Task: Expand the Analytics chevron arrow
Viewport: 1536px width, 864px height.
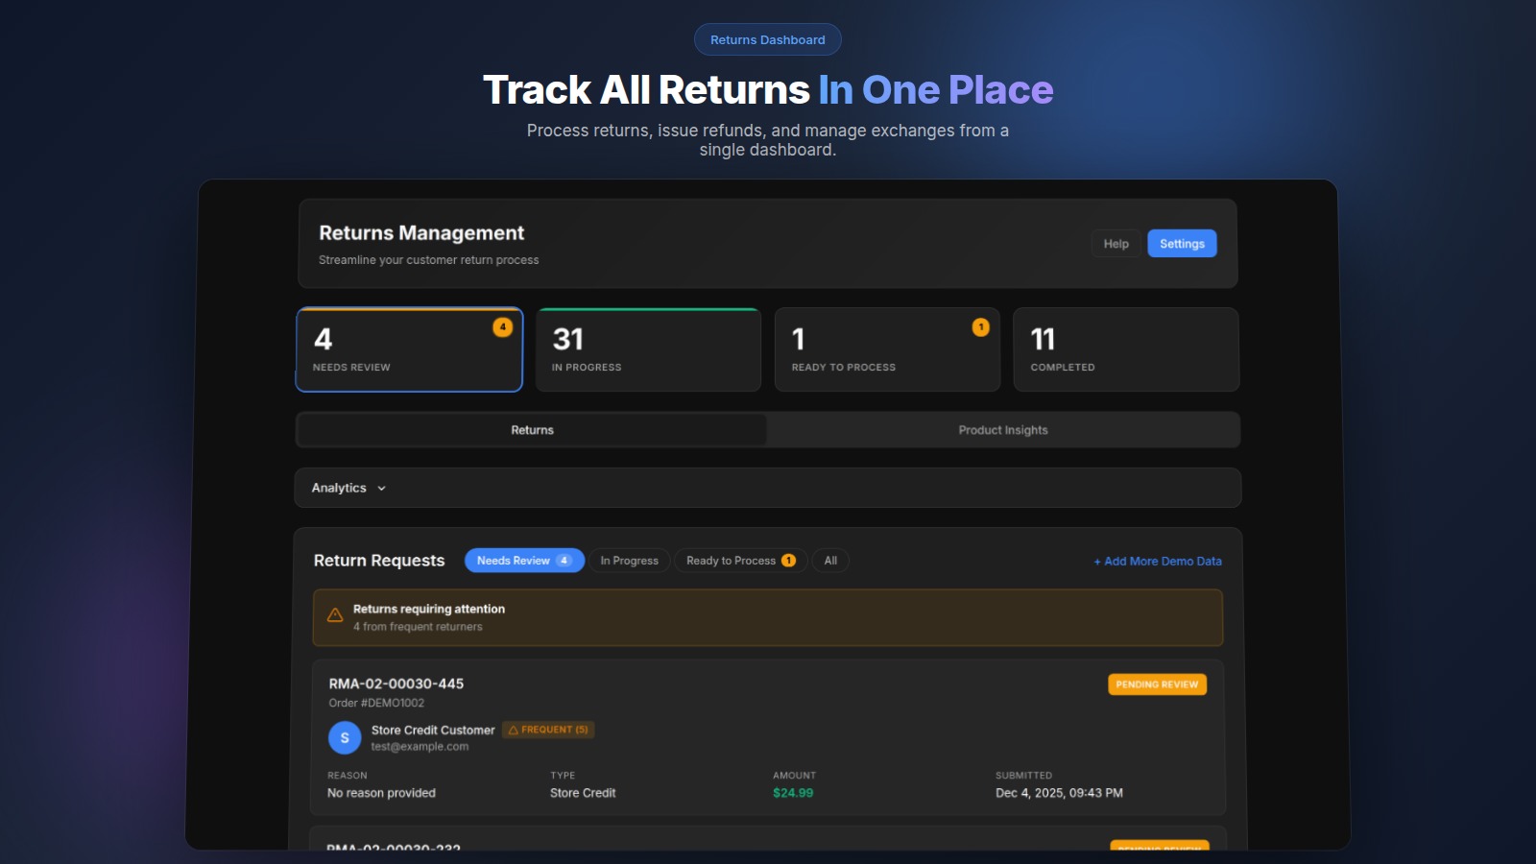Action: pyautogui.click(x=382, y=489)
